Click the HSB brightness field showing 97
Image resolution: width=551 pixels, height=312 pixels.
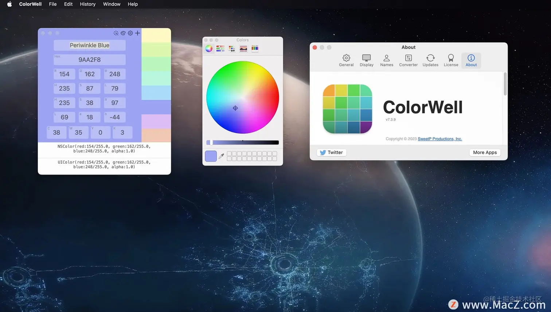[115, 103]
